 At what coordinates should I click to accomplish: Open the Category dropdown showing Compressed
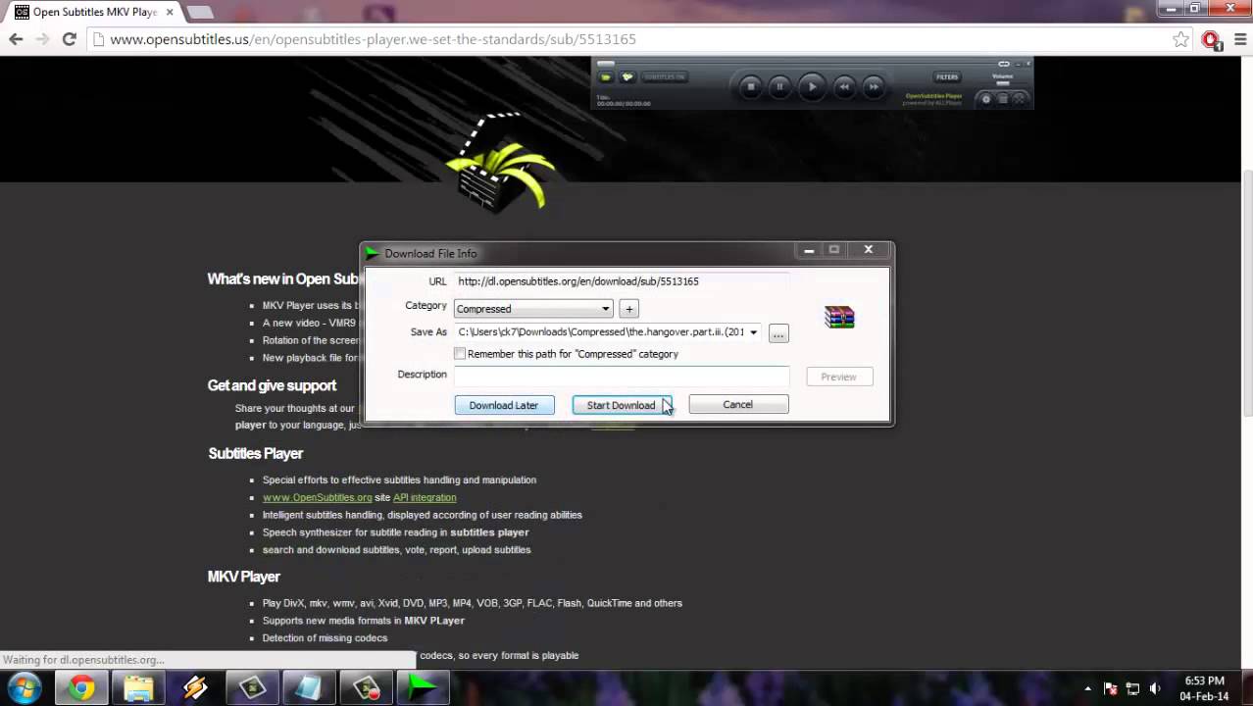[x=533, y=309]
